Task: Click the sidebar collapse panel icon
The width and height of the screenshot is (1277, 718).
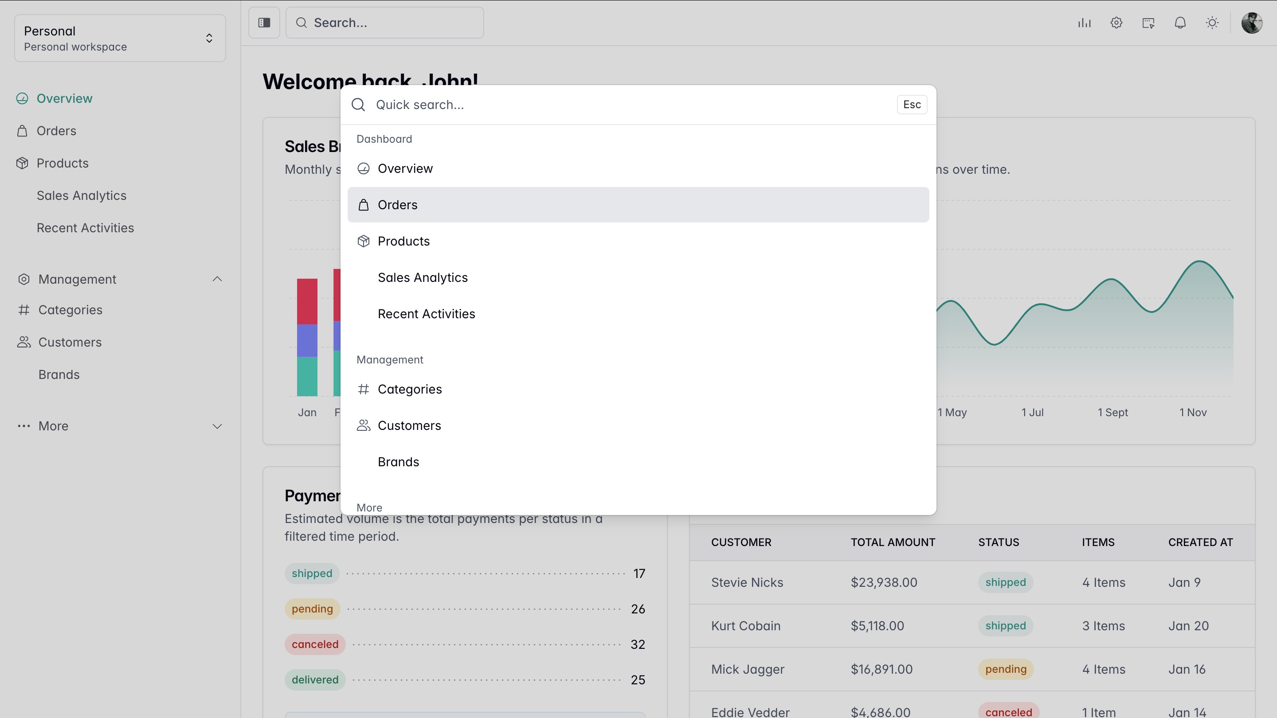Action: (x=264, y=23)
